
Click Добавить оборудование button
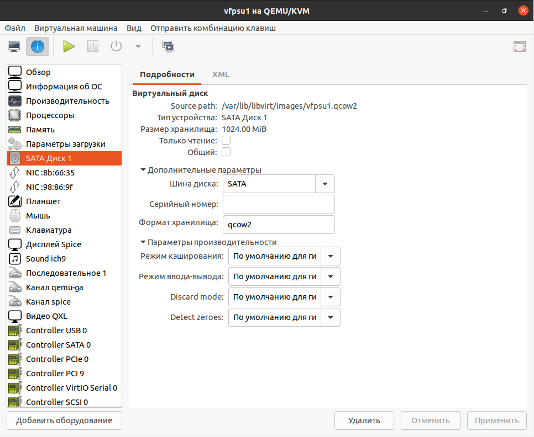click(x=64, y=420)
